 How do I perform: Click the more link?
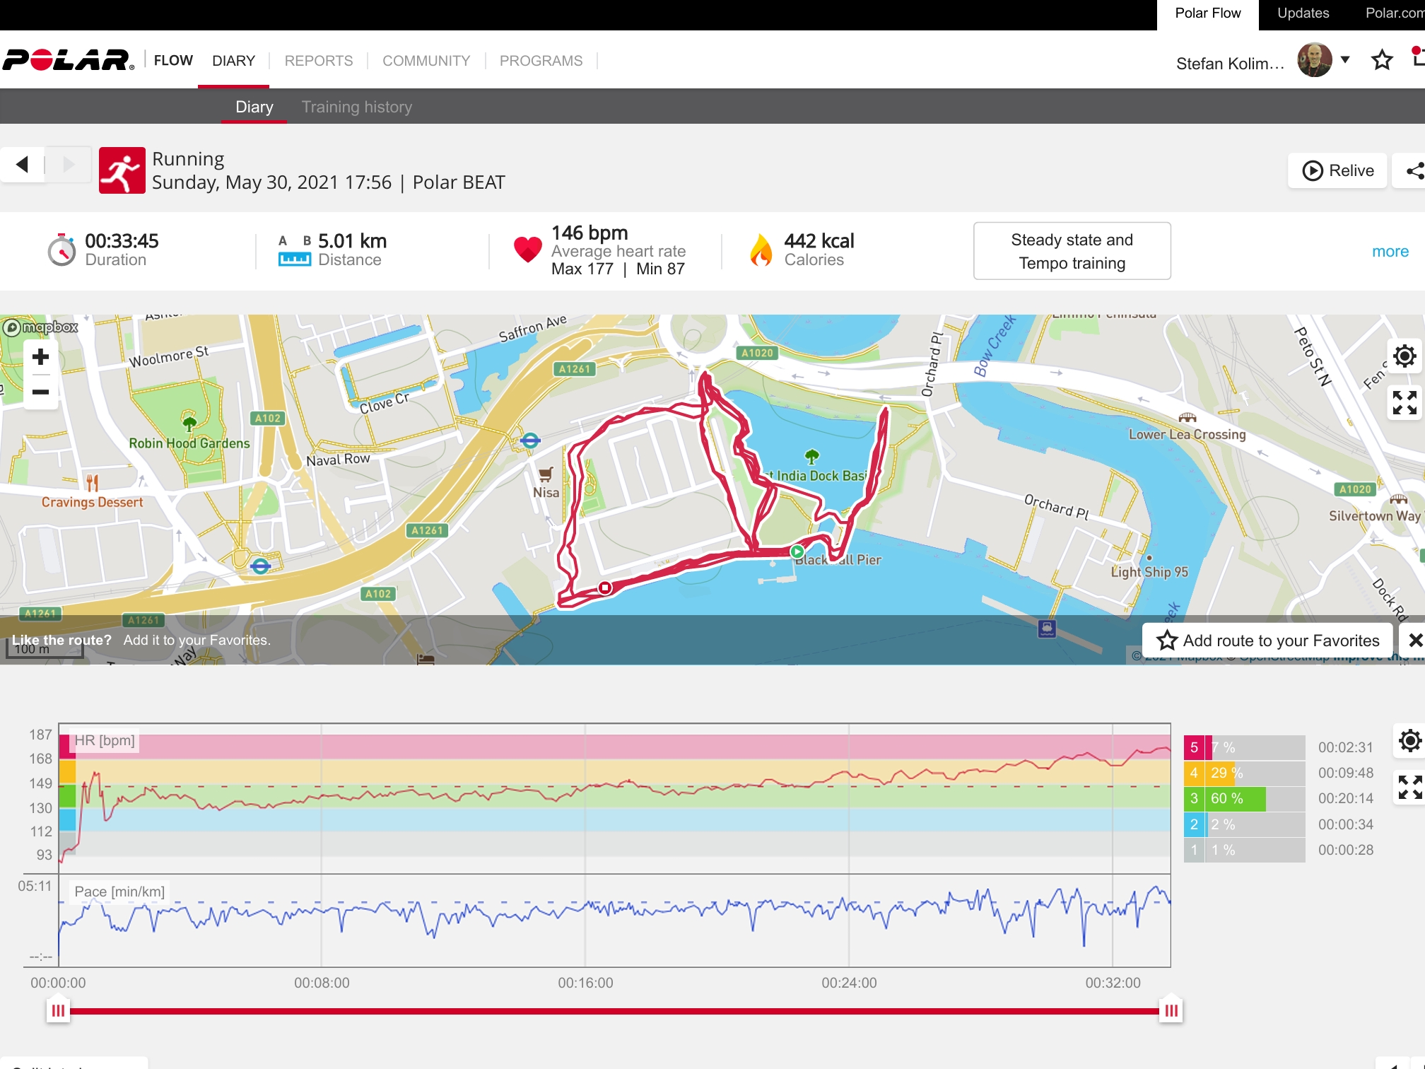click(x=1390, y=251)
